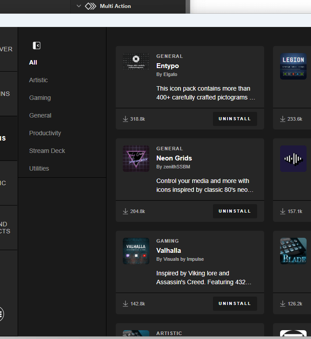Open the Multi Action entry
The width and height of the screenshot is (311, 339).
[115, 6]
